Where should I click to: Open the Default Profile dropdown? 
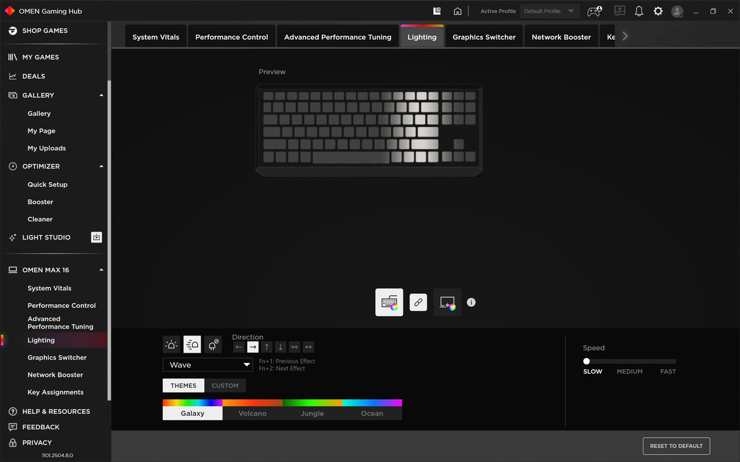point(550,11)
